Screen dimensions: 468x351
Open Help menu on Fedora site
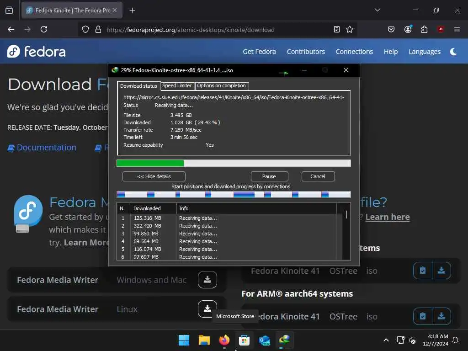coord(391,52)
